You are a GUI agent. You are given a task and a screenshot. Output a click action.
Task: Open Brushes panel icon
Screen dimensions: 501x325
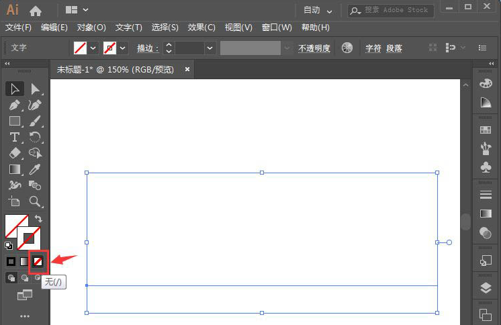point(486,148)
